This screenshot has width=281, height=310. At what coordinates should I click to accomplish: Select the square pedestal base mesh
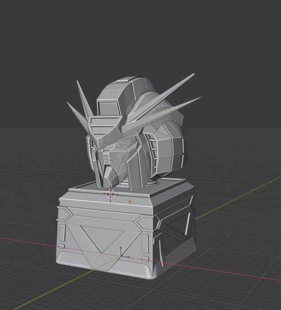126,229
